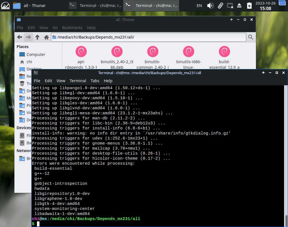The width and height of the screenshot is (288, 227).
Task: Open the paperclip clipboard manager tray icon
Action: pyautogui.click(x=221, y=6)
